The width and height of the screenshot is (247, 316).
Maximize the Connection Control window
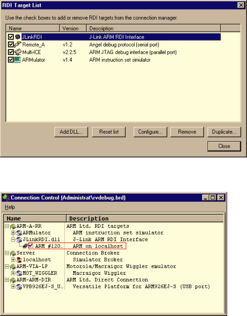pos(213,198)
